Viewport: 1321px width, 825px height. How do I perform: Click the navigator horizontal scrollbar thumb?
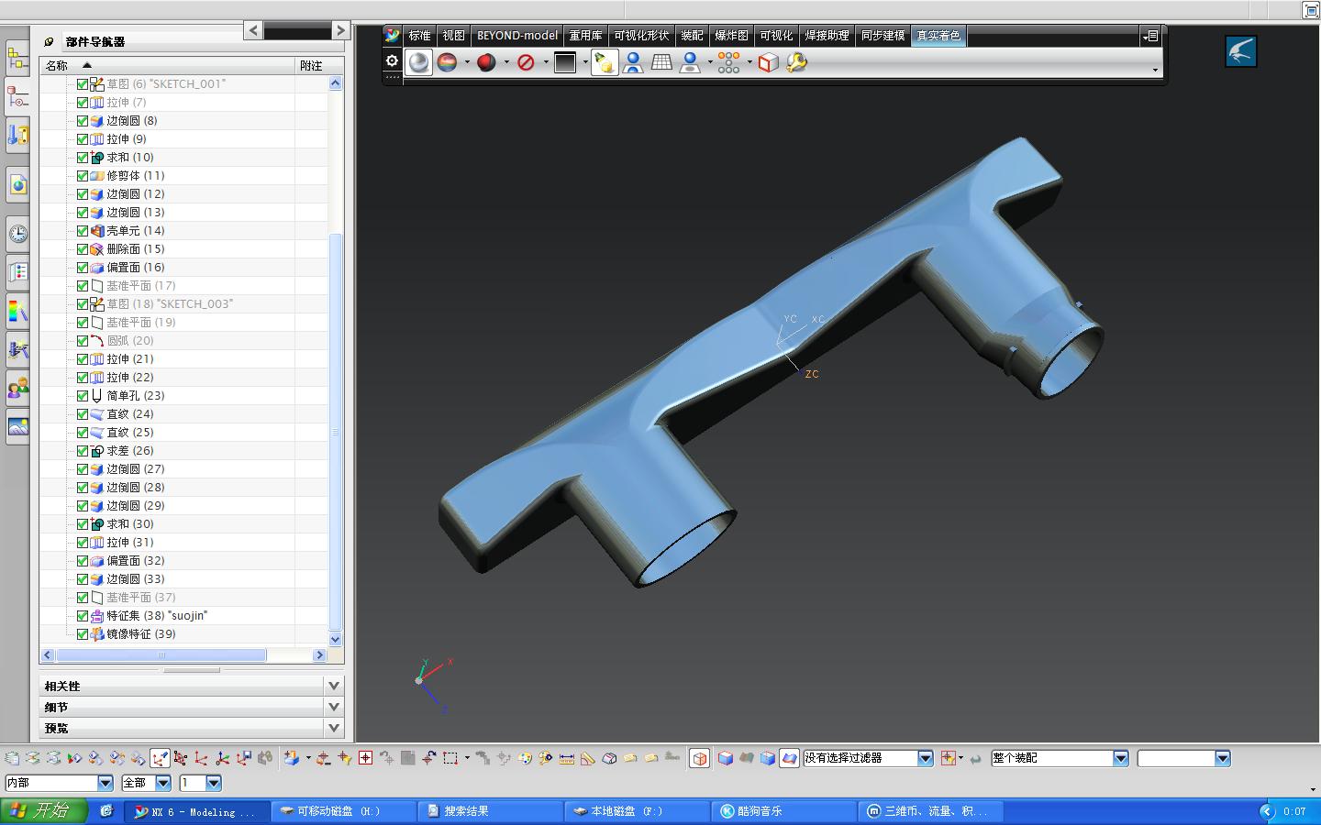161,655
